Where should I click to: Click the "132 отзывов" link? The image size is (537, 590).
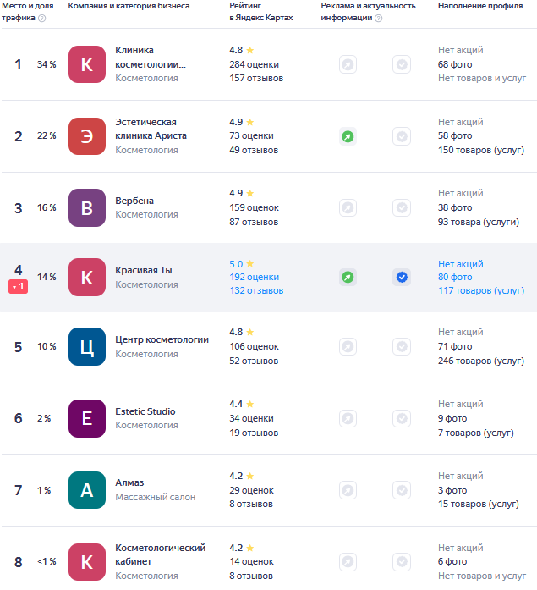pyautogui.click(x=256, y=291)
